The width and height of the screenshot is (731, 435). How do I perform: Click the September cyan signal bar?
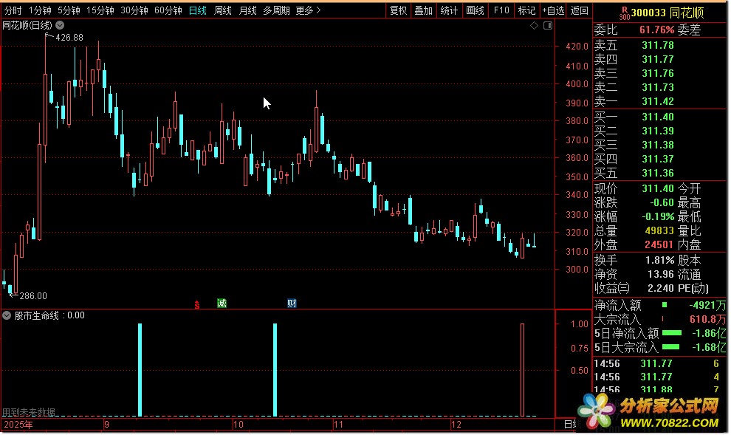[140, 370]
